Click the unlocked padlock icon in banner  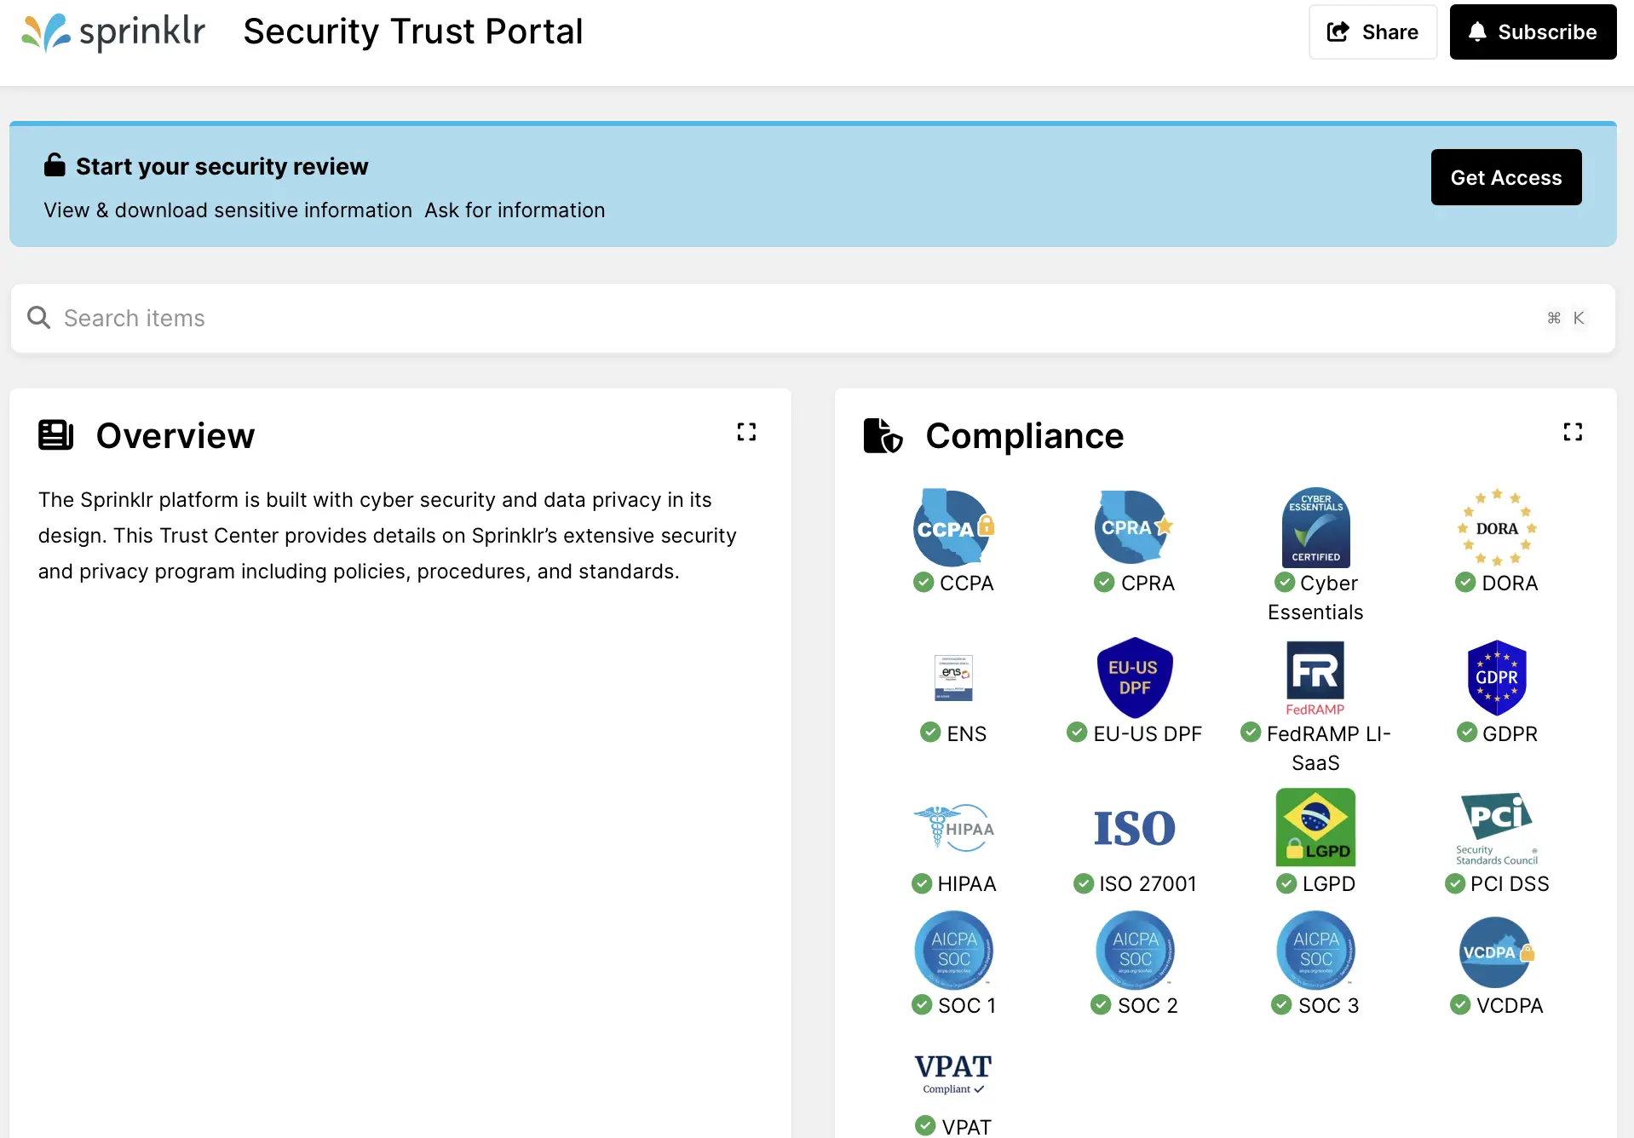(55, 165)
